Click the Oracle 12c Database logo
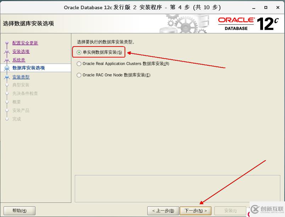Viewport: 285px width, 217px height. [248, 24]
